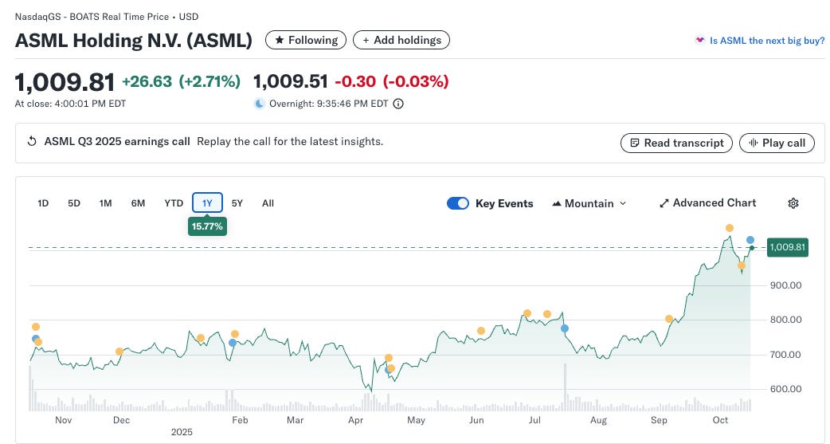Screen dimensions: 830x444
Task: Click the overnight price info icon
Action: pyautogui.click(x=398, y=104)
